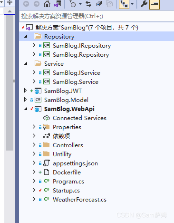Click the Show All Files icon
Screen dimensions: 174x223
point(109,4)
